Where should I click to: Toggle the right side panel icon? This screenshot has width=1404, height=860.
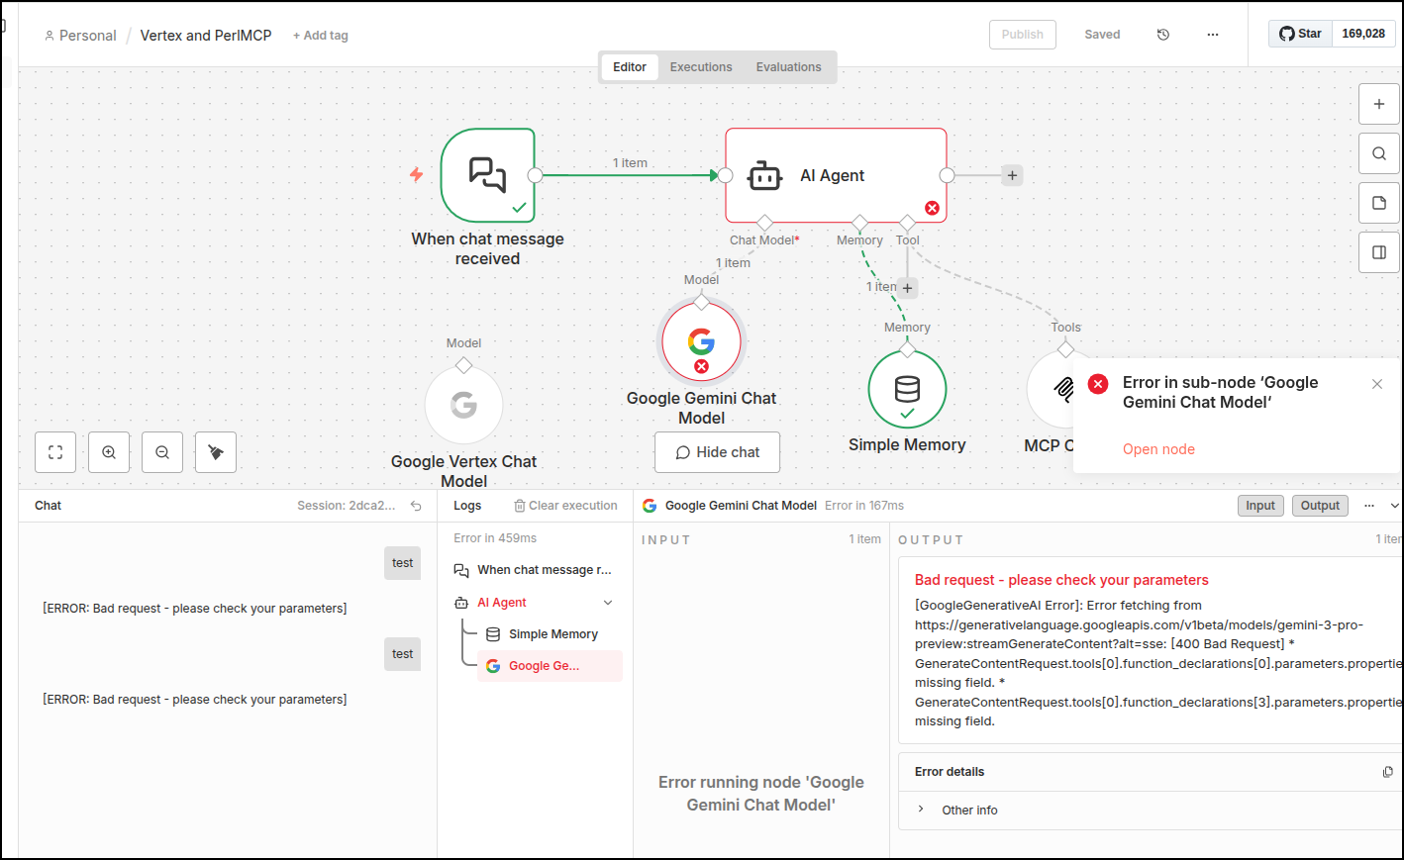coord(1379,252)
